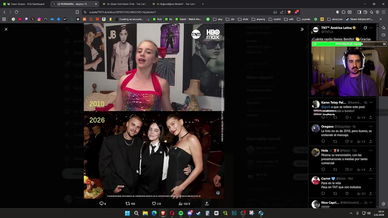Open Photoshop from the taskbar

point(234,213)
